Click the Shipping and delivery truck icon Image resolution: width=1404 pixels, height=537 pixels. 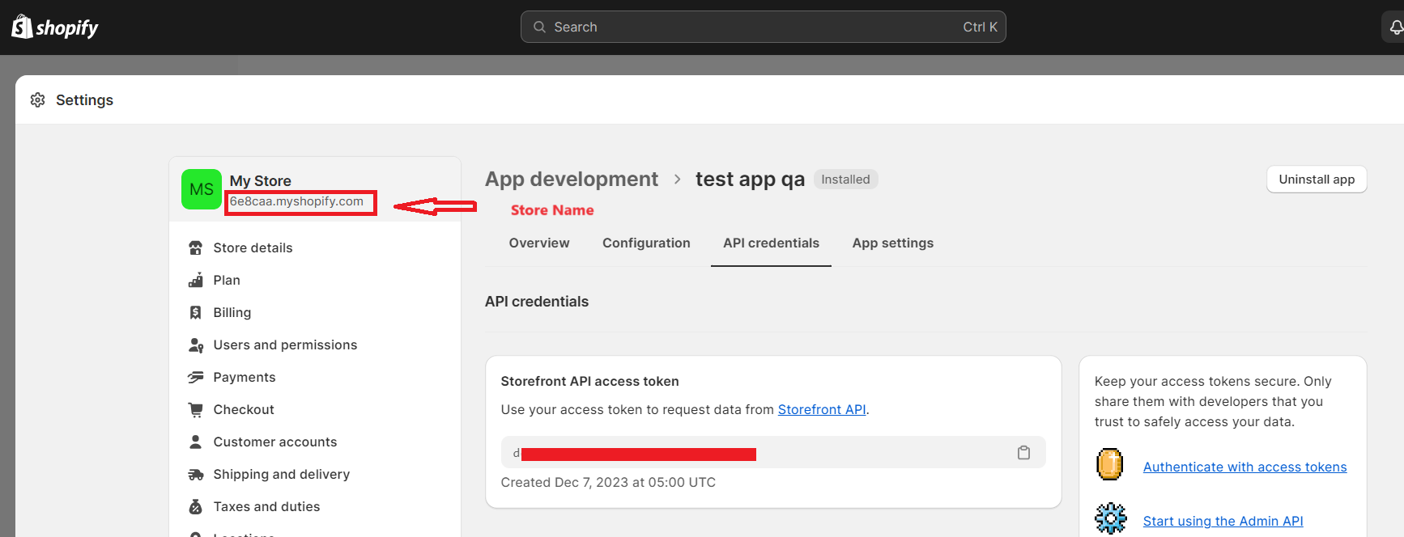(x=195, y=474)
